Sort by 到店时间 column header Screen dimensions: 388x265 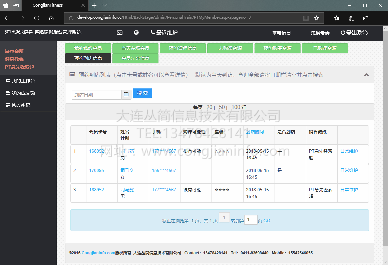coord(255,132)
